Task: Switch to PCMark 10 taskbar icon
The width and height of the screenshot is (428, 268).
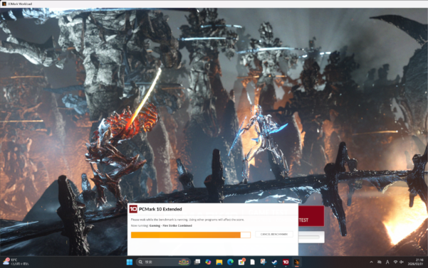Action: (x=286, y=262)
